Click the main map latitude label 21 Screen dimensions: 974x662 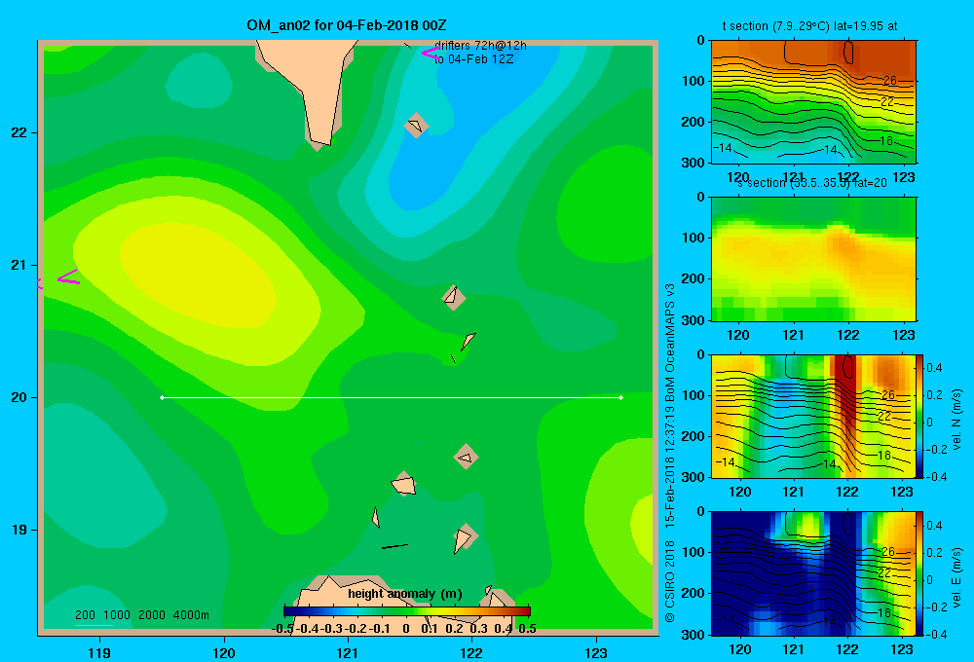[19, 265]
